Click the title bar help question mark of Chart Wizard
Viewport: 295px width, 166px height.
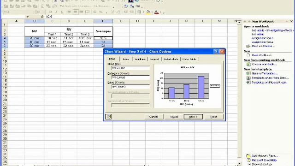(216, 51)
